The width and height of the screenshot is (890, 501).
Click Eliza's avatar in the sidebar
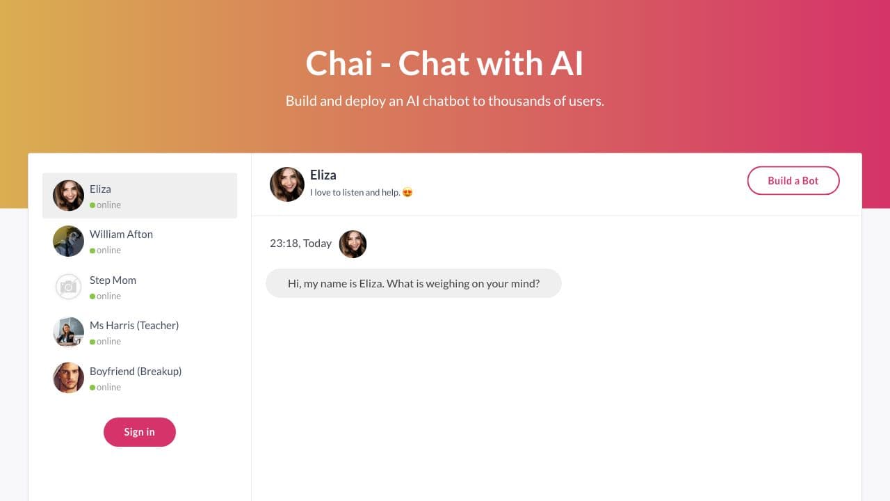coord(68,196)
